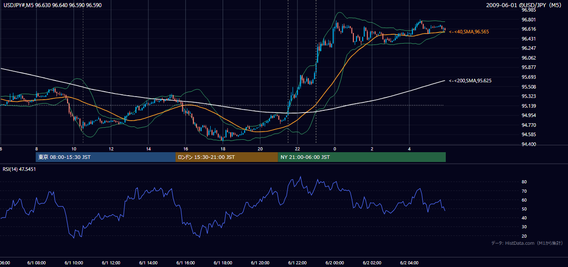Image resolution: width=568 pixels, height=267 pixels.
Task: Click the HistData.com data source credit
Action: 527,243
